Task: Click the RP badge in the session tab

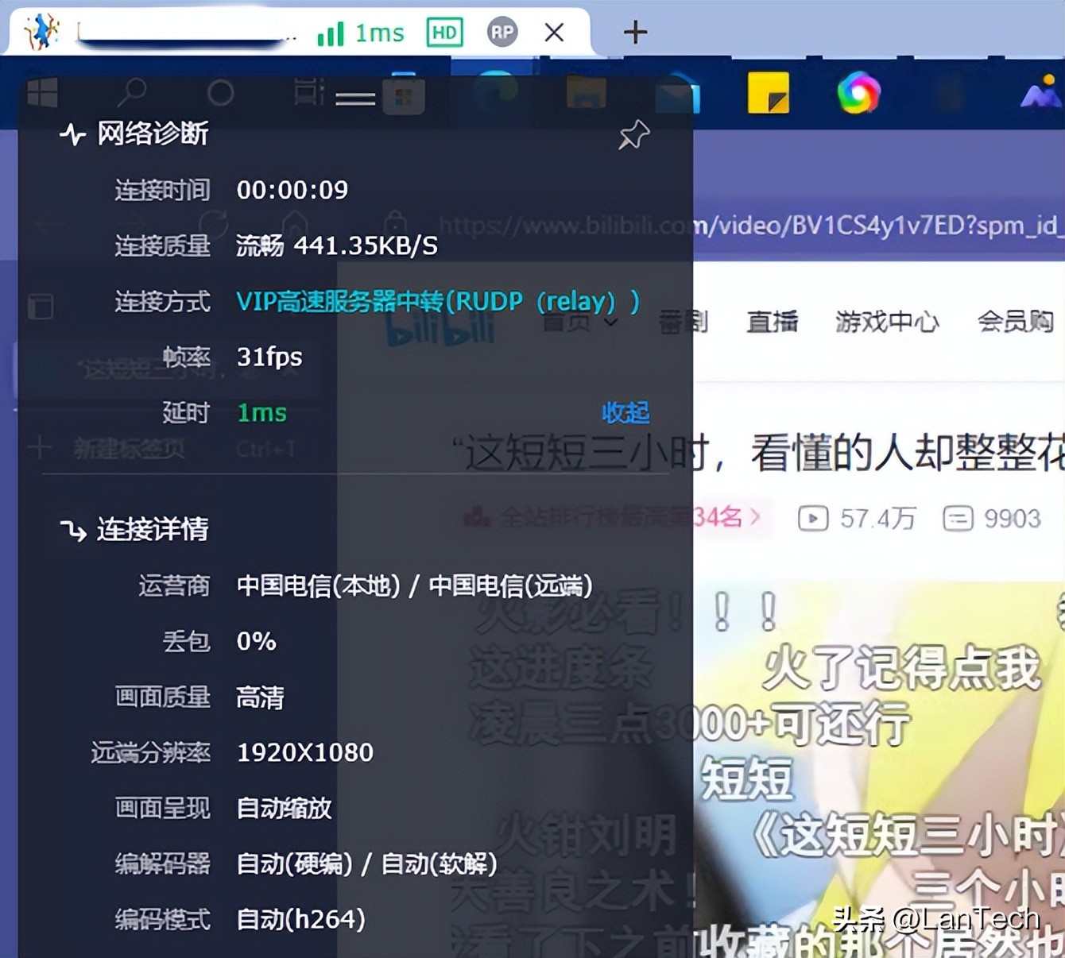Action: click(502, 33)
